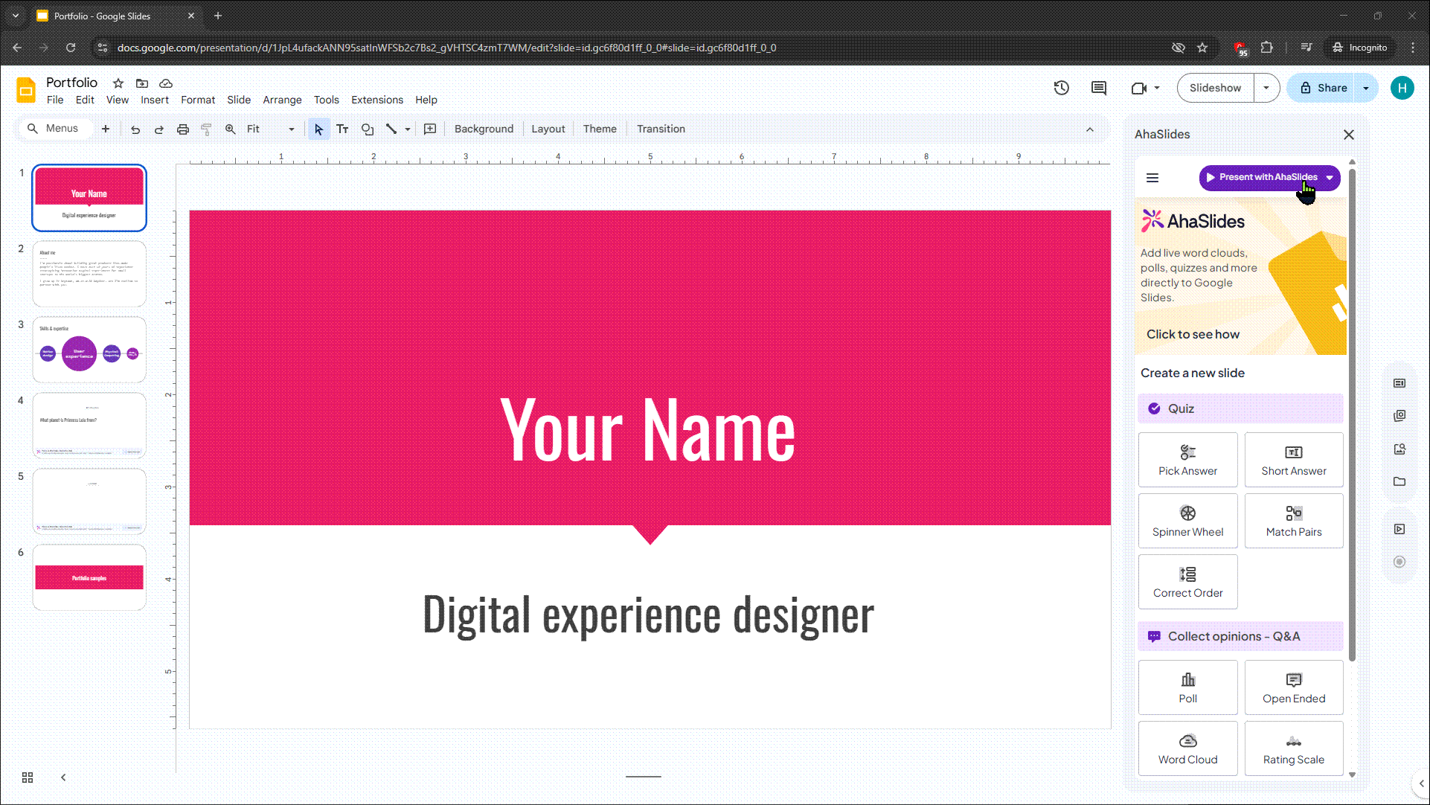Expand the Share button dropdown arrow
The image size is (1430, 805).
pos(1366,88)
